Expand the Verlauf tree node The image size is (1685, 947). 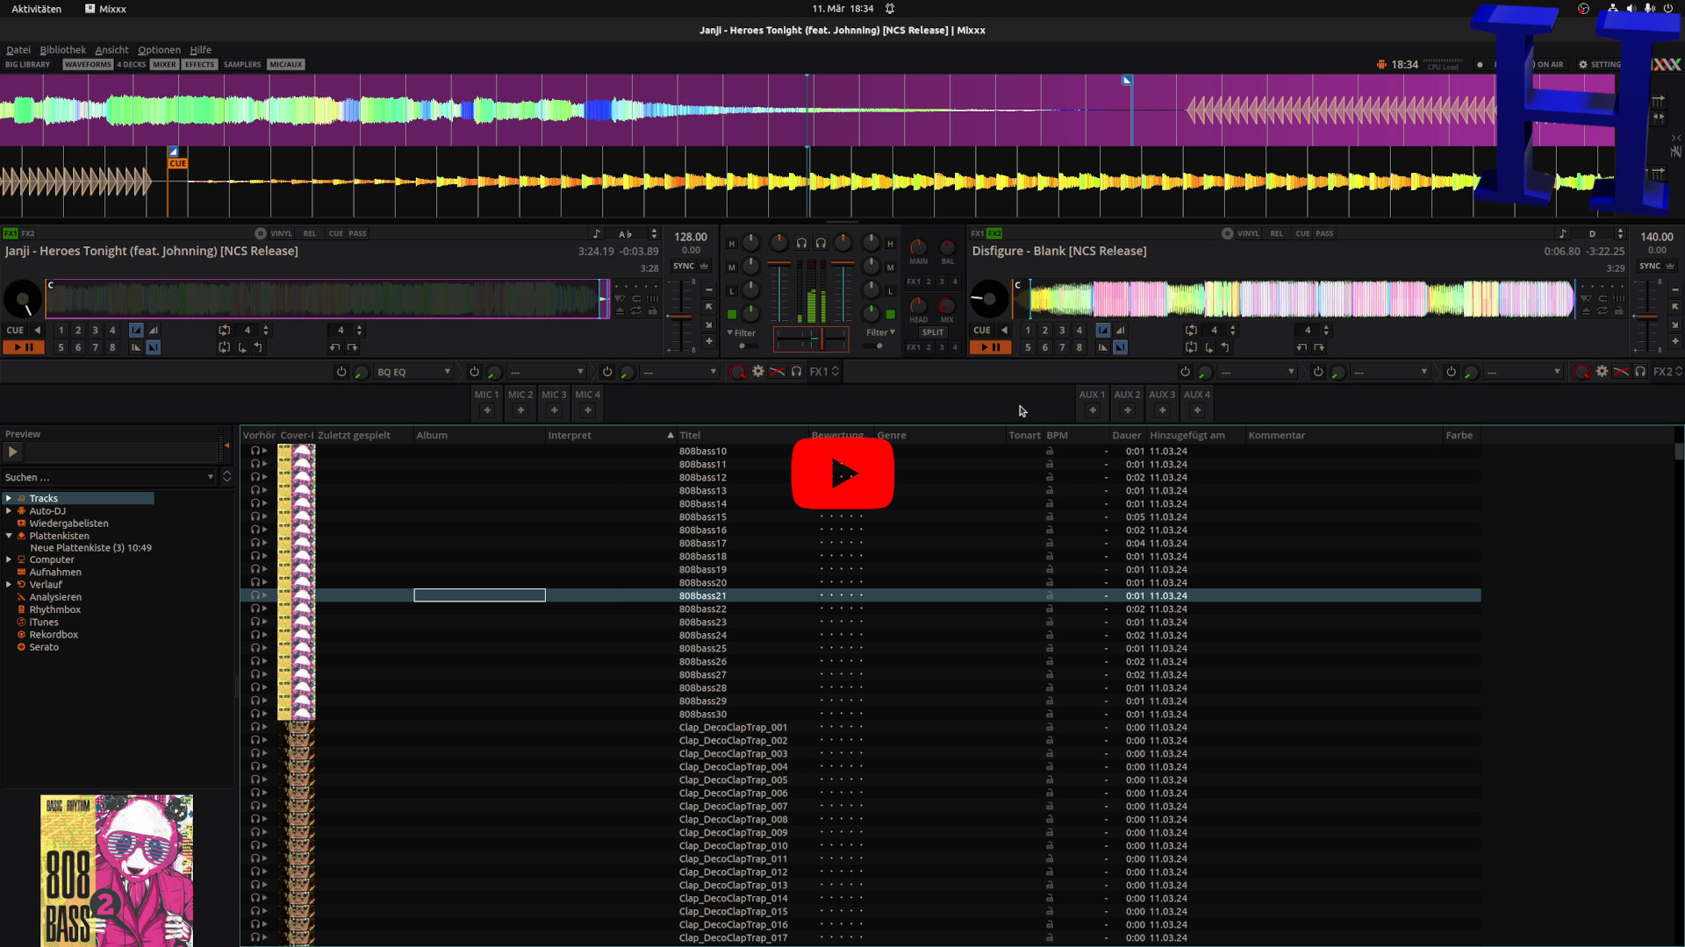(9, 584)
